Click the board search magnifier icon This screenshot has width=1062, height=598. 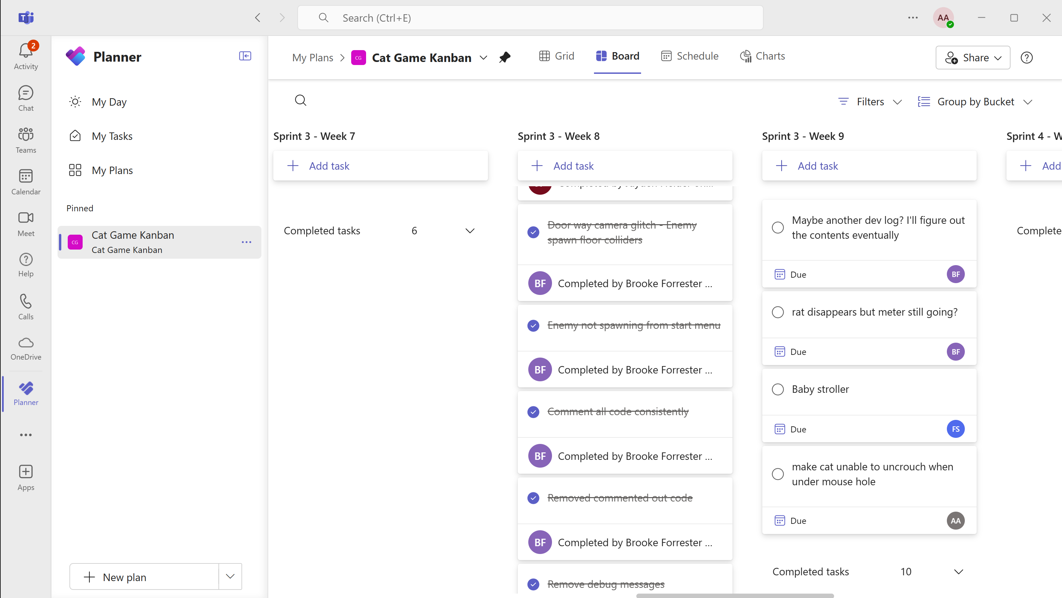(300, 100)
